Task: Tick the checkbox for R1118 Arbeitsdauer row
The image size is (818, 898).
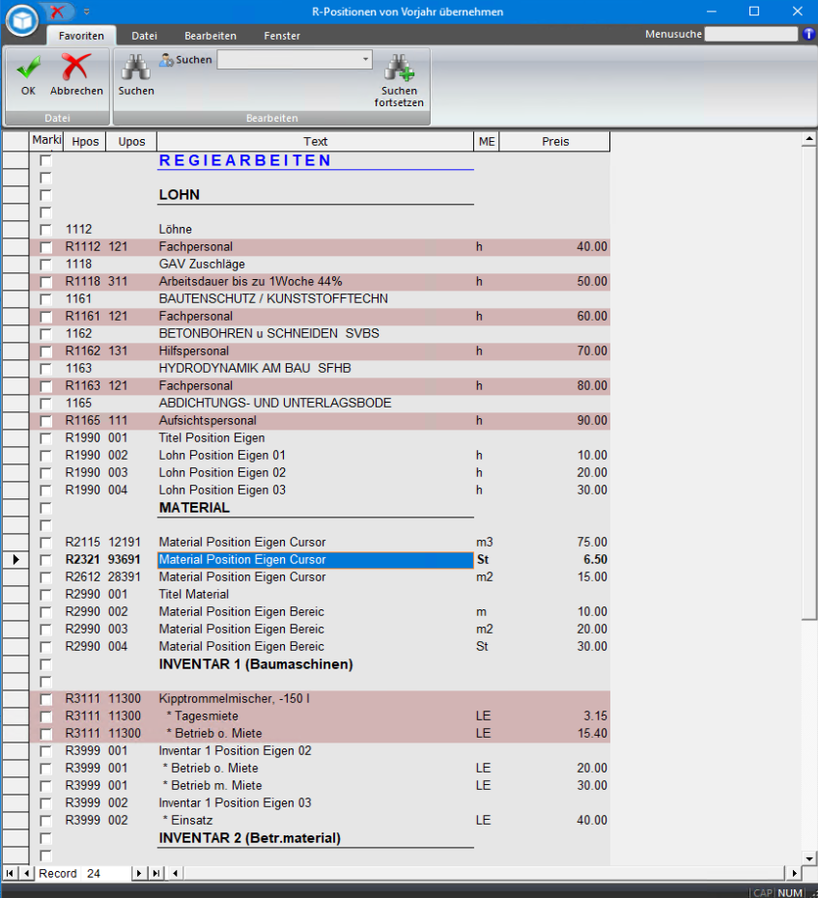Action: pyautogui.click(x=45, y=282)
